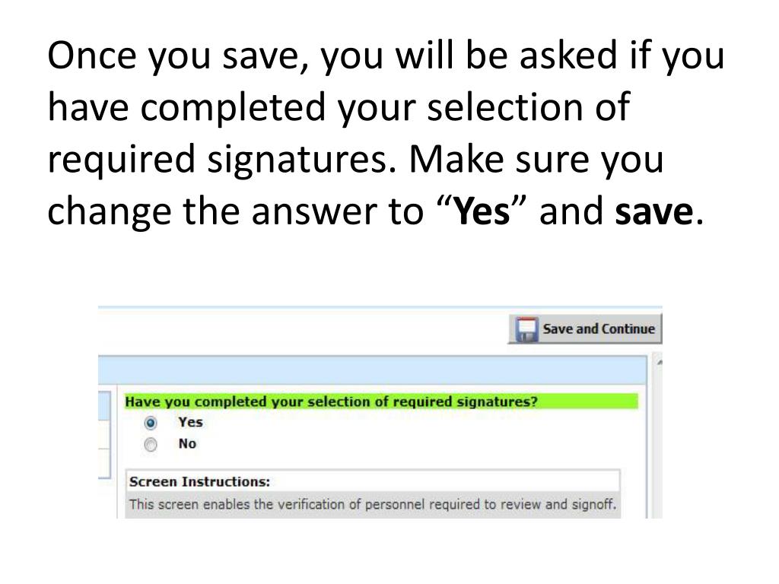Click the 'required signatures. Make sure you' line

point(355,160)
